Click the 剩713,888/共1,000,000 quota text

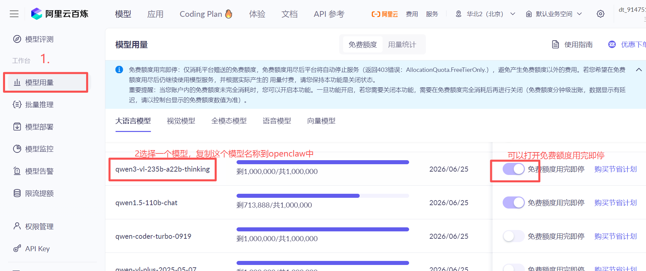(x=274, y=205)
